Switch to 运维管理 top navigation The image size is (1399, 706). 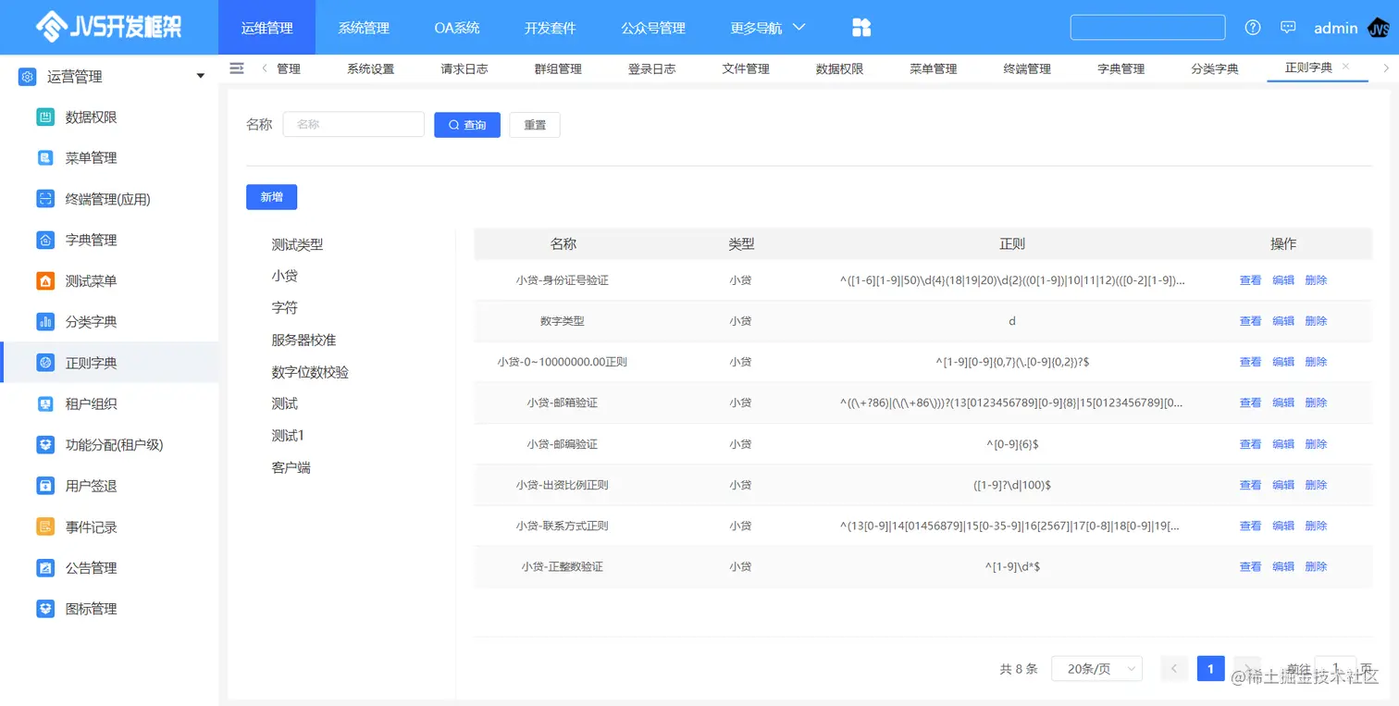[266, 28]
